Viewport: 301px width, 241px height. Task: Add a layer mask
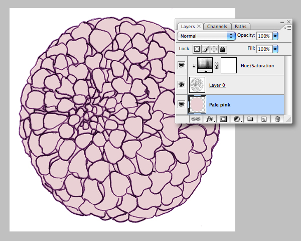223,119
